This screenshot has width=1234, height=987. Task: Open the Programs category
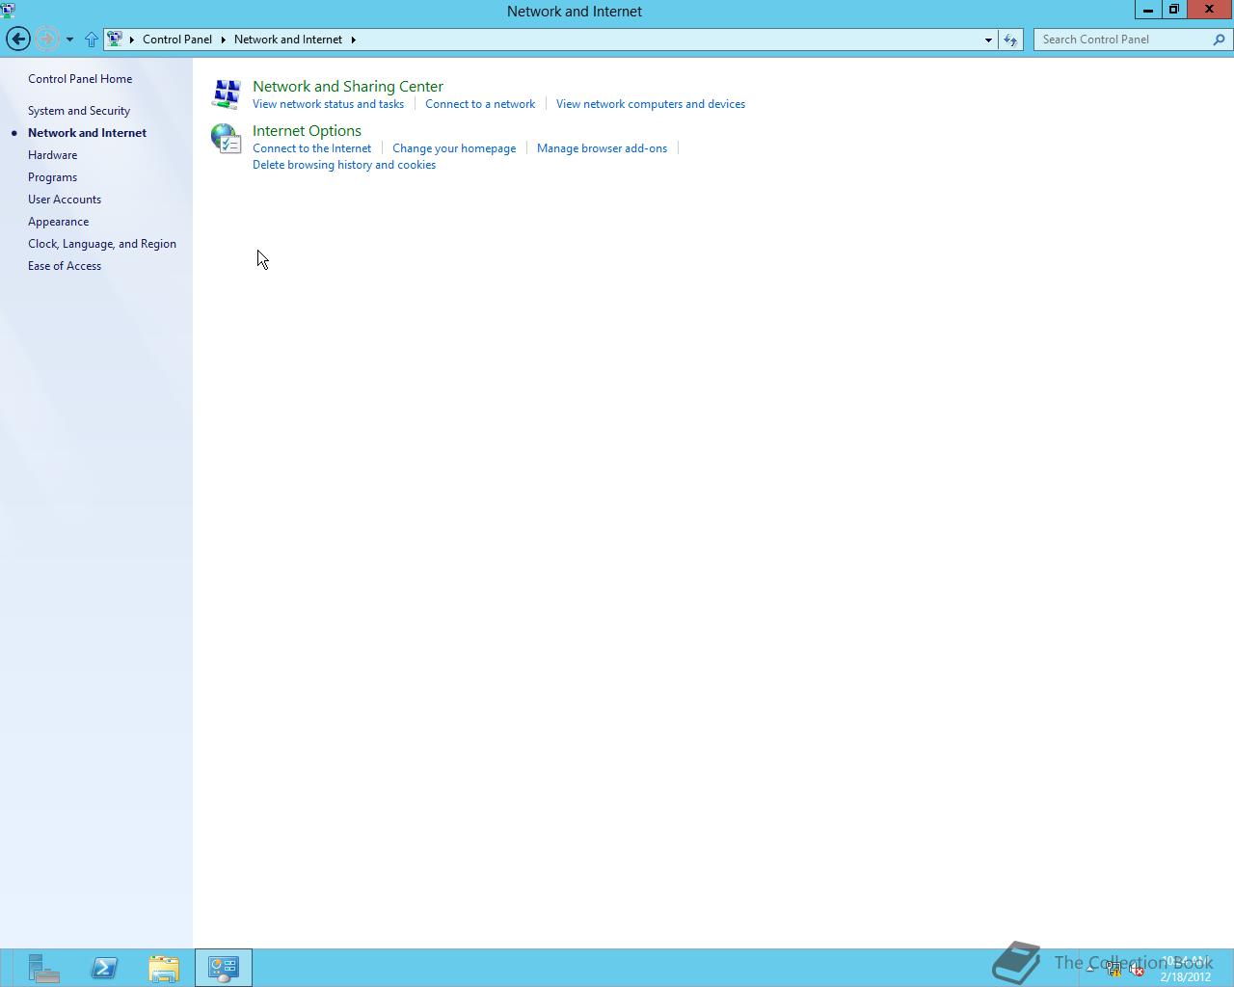tap(52, 177)
